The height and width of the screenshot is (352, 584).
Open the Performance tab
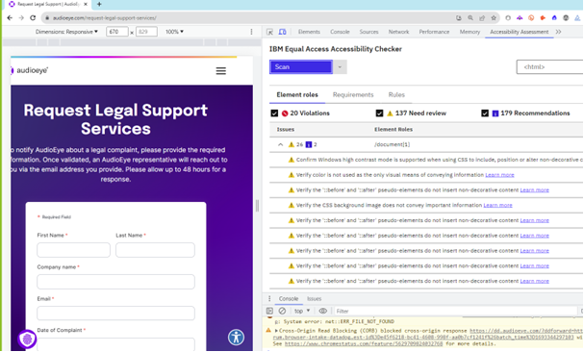pos(434,32)
